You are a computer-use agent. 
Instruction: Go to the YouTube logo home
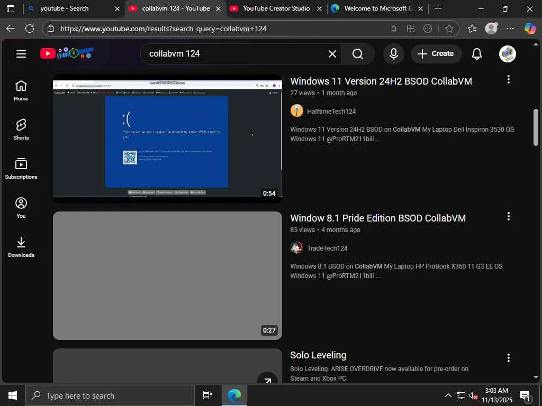pos(67,53)
